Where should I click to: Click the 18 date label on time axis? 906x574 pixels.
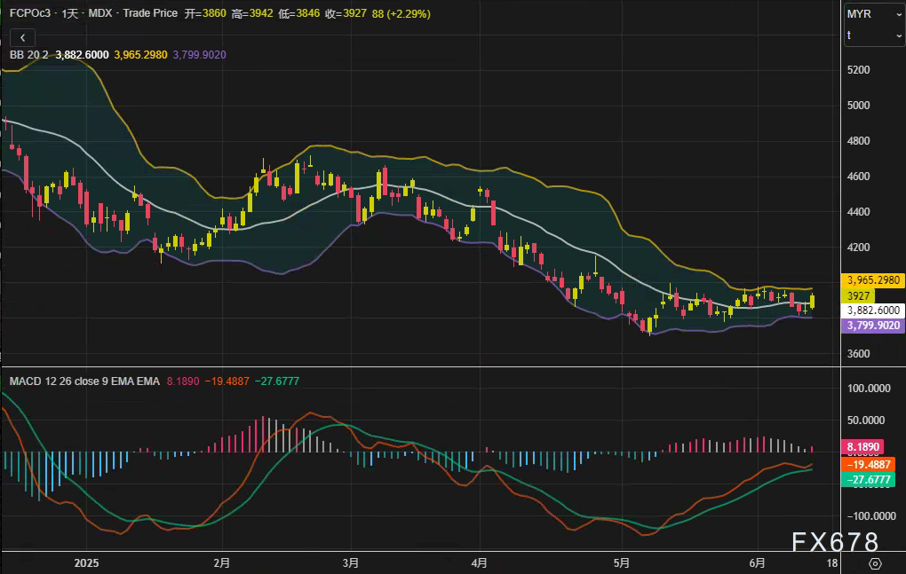click(x=831, y=563)
